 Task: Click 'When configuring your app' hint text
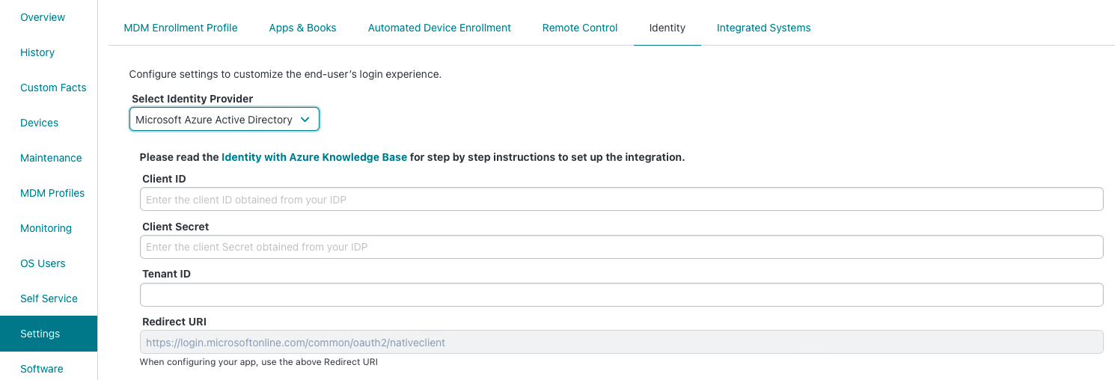tap(259, 362)
